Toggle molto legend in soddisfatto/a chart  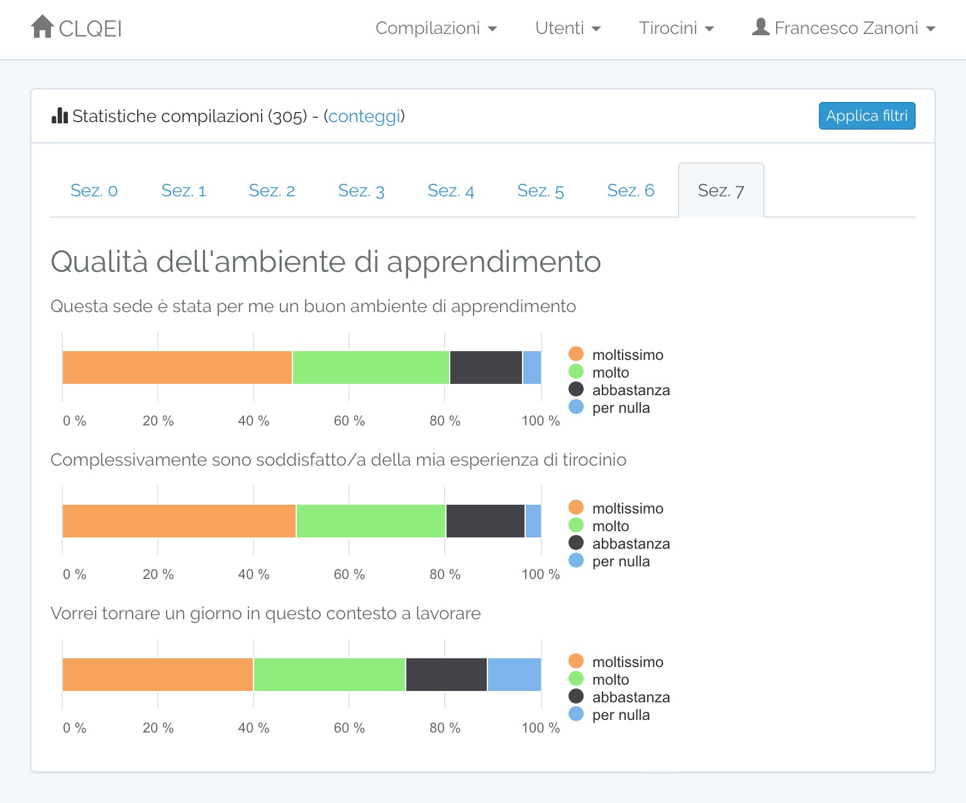point(599,525)
